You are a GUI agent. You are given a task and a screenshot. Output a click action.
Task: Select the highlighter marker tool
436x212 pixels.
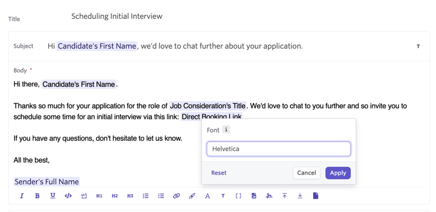(x=192, y=196)
